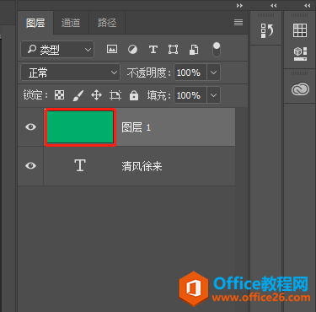
Task: Open the 正常 blend mode dropdown
Action: click(x=70, y=73)
